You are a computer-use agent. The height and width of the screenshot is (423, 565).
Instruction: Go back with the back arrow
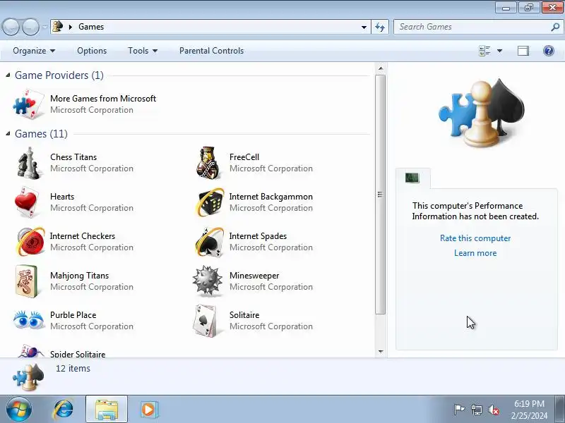pyautogui.click(x=11, y=27)
